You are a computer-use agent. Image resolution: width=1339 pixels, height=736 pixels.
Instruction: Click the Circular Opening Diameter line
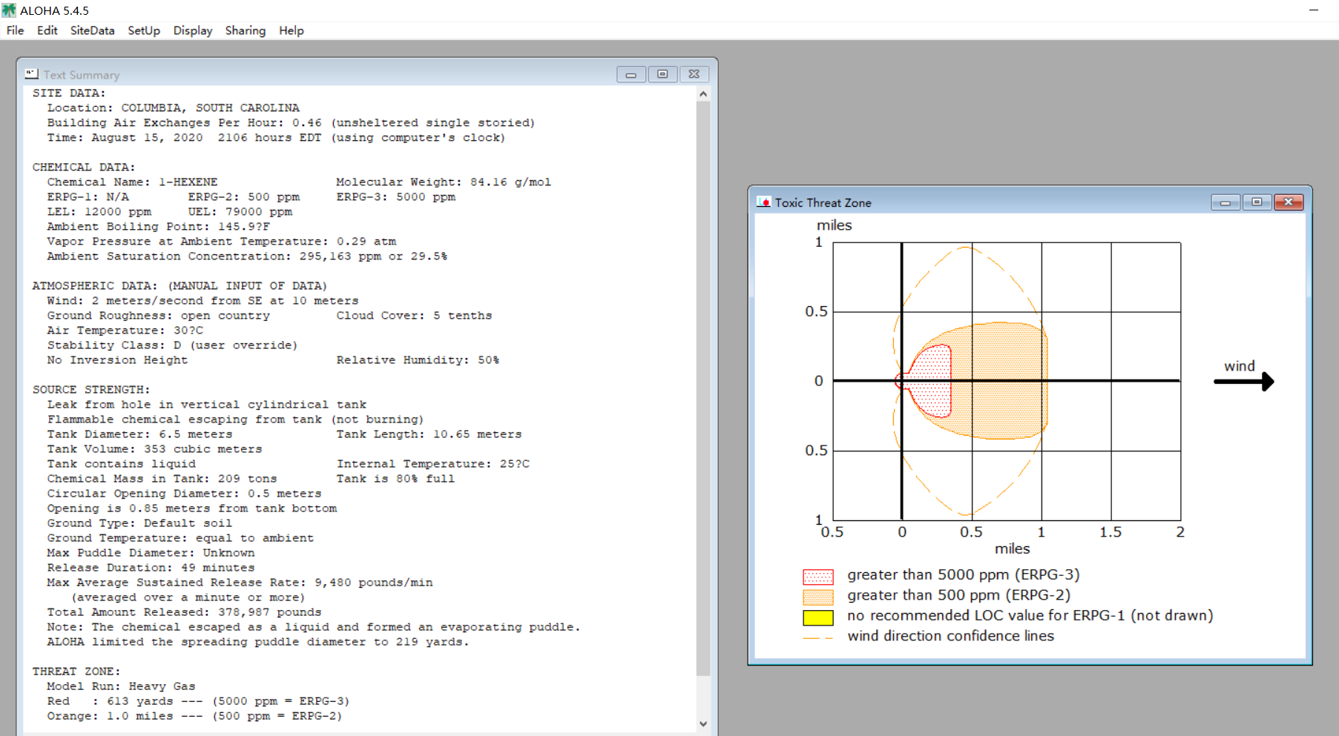pos(185,494)
